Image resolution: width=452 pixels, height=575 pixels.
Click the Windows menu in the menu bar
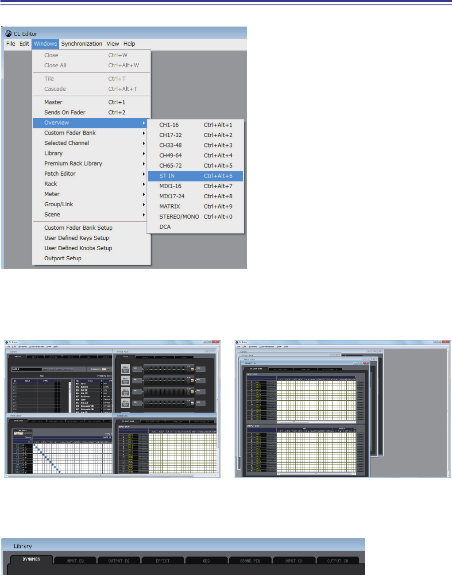click(x=45, y=44)
